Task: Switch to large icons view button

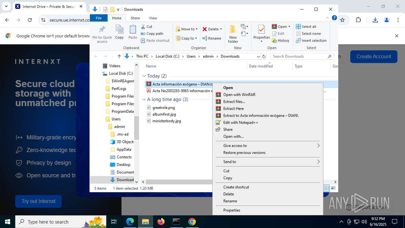Action: (333, 188)
